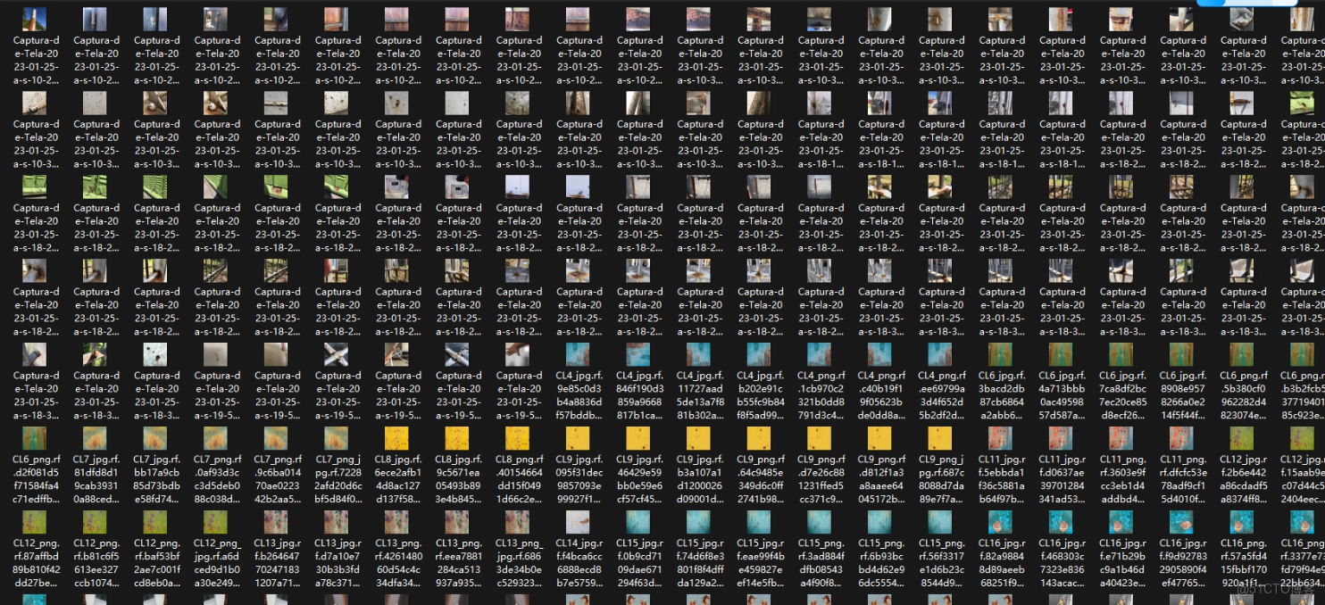1325x605 pixels.
Task: Click file name CL16_jpg.rf.e71b29b
Action: pos(1123,563)
